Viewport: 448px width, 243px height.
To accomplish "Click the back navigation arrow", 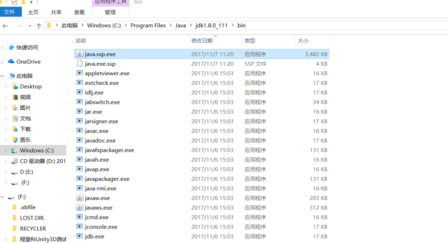I will click(6, 26).
